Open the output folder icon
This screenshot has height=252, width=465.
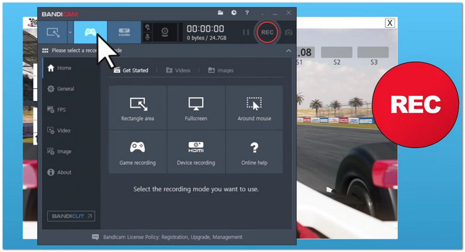[x=221, y=13]
